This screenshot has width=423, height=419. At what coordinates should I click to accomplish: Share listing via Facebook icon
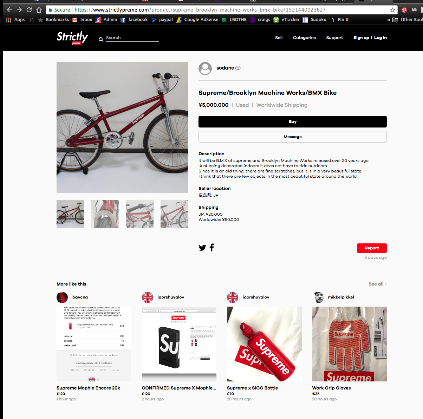[x=211, y=248]
